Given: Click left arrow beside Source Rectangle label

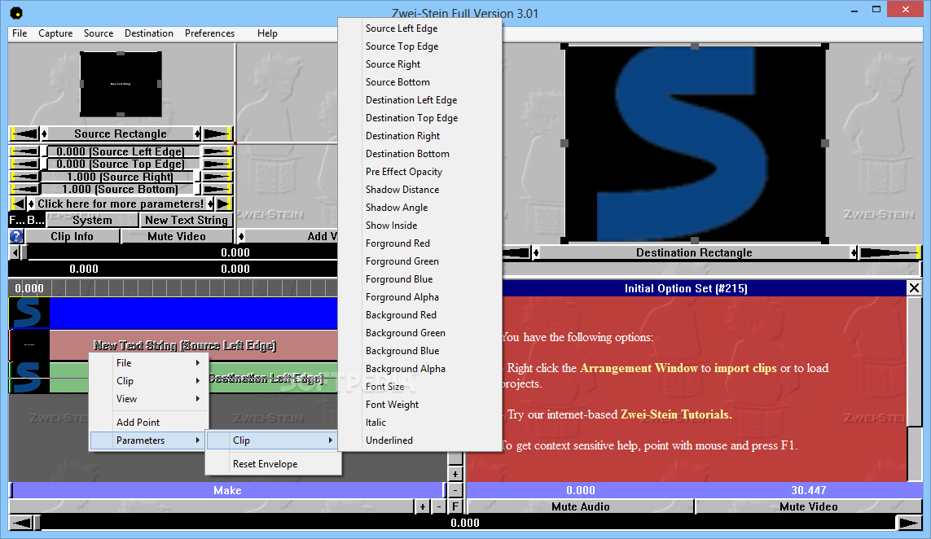Looking at the screenshot, I should tap(24, 134).
